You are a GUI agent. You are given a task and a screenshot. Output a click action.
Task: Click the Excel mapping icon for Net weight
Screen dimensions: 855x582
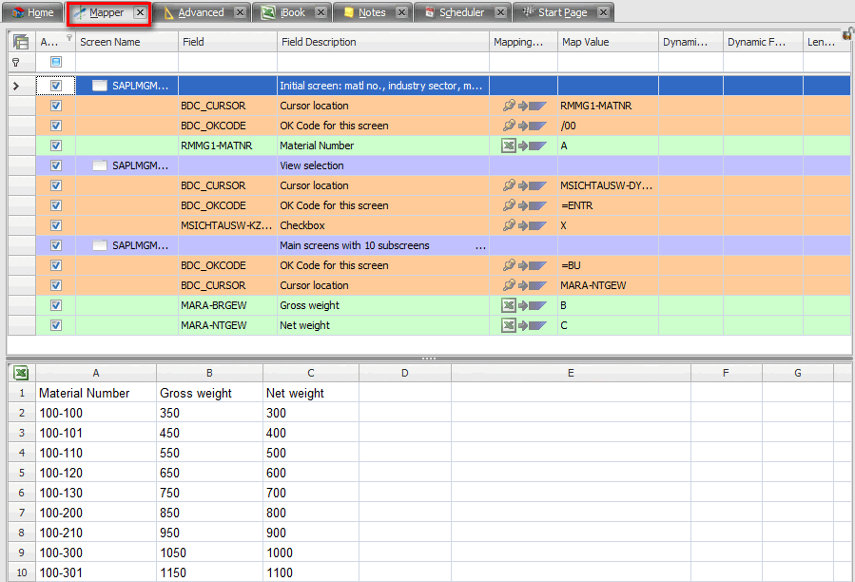(x=509, y=325)
